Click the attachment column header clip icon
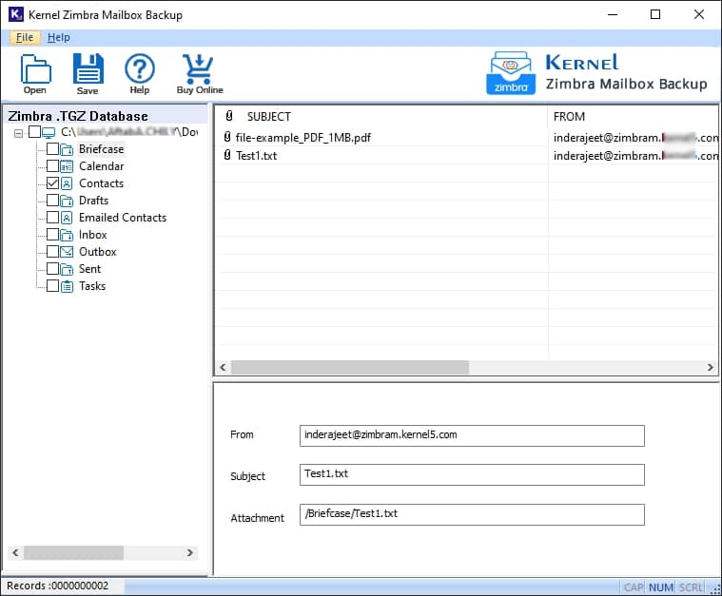 tap(229, 116)
